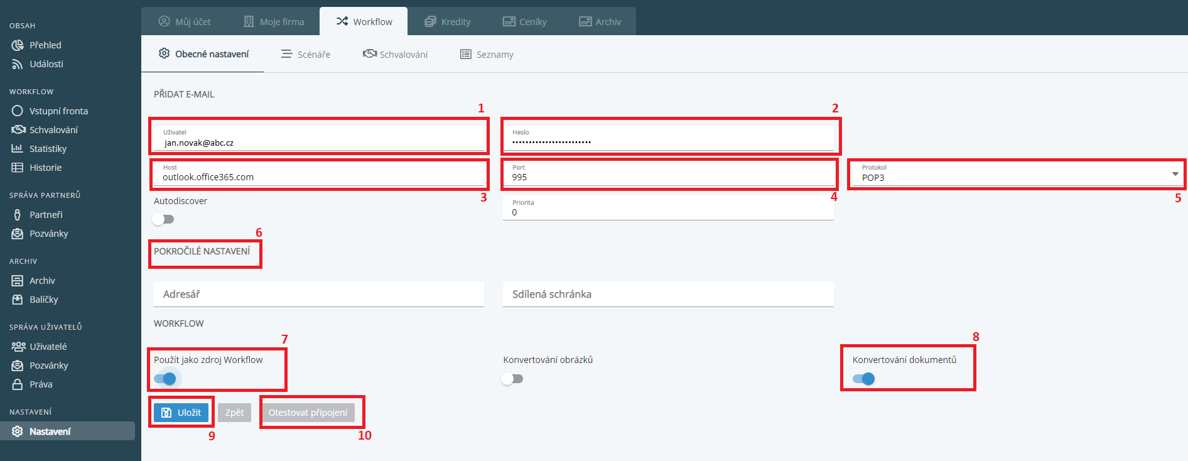Click Otestovat připojení button
The height and width of the screenshot is (461, 1188).
[x=308, y=413]
